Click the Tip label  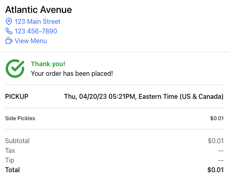10,160
